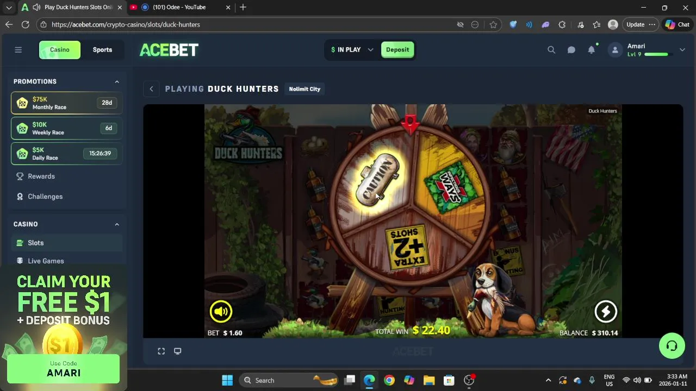Collapse the Casino section
This screenshot has width=696, height=391.
point(117,224)
